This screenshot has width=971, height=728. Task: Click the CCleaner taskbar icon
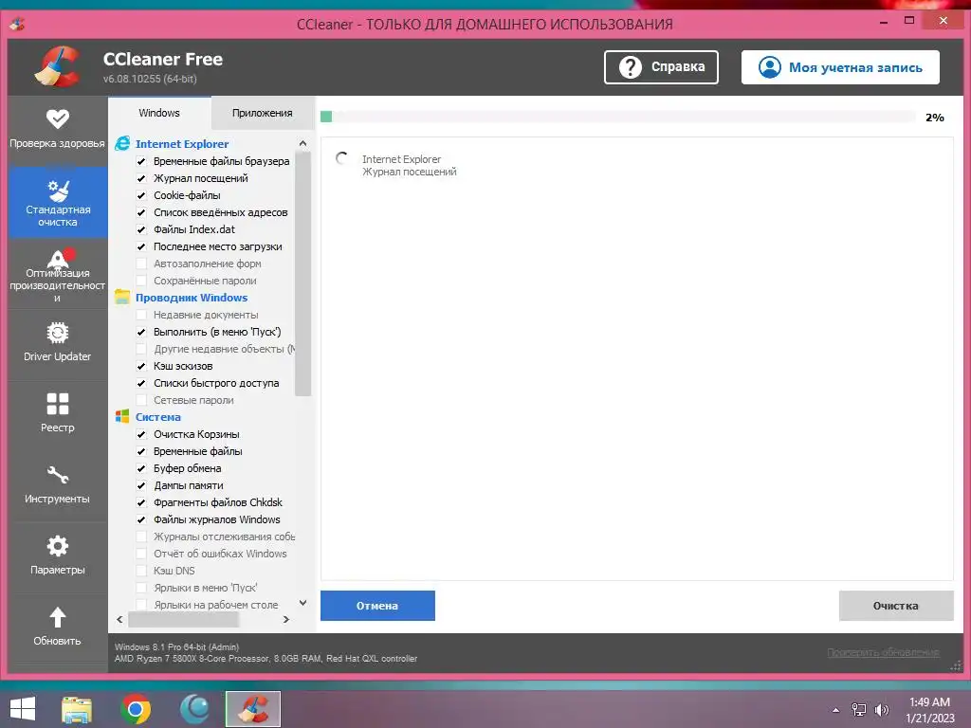(252, 709)
